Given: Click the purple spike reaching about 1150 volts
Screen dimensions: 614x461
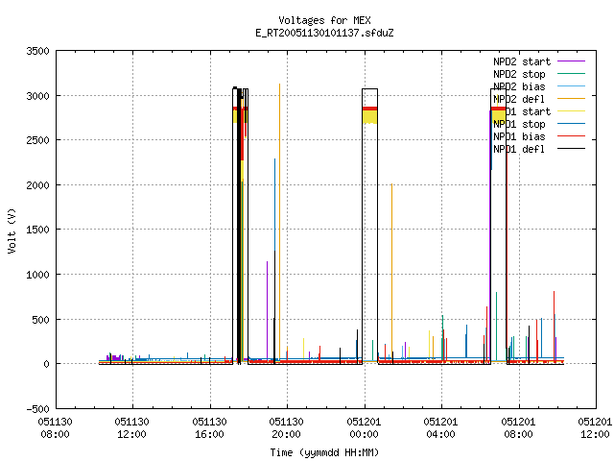Looking at the screenshot, I should [x=267, y=309].
